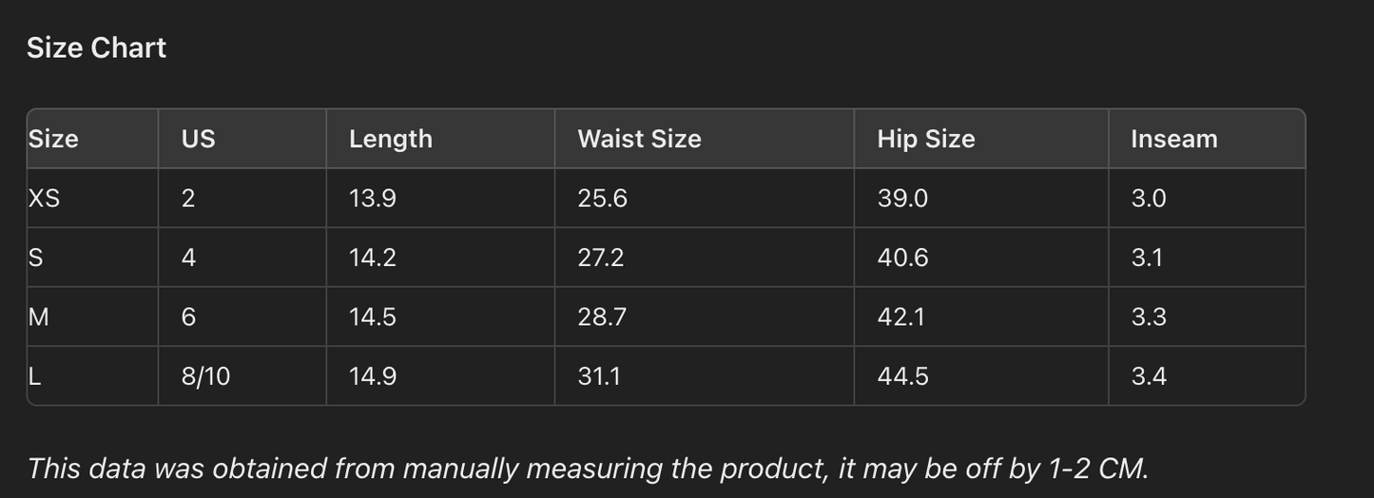1374x498 pixels.
Task: Select the 13.9 length cell
Action: (x=372, y=199)
